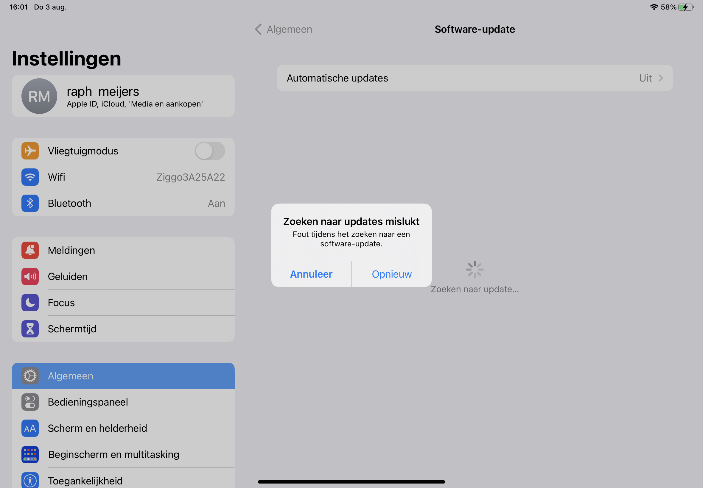Tap the blue Wifi settings icon
The height and width of the screenshot is (488, 703).
tap(30, 177)
